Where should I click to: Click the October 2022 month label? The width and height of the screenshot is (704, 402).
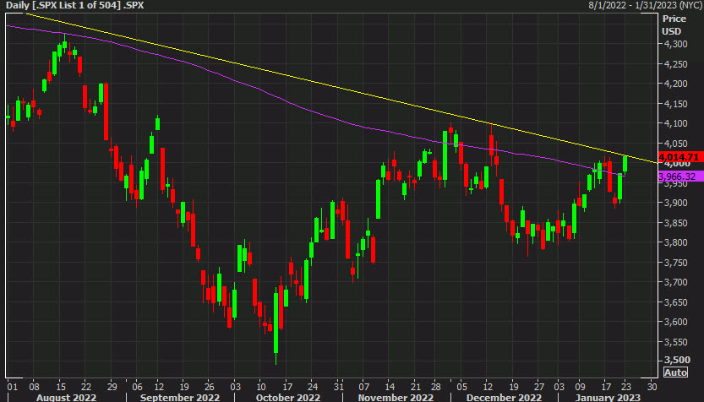coord(288,398)
